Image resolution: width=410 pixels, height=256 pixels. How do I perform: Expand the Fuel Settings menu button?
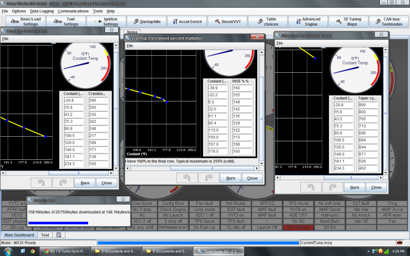click(66, 22)
